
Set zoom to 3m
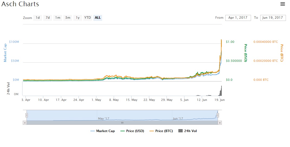click(68, 18)
